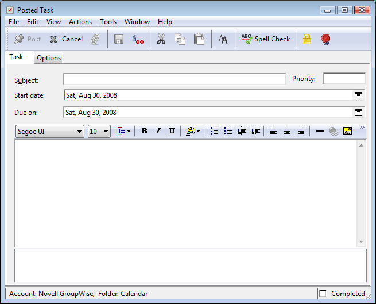This screenshot has height=304, width=376.
Task: Click the Paste clipboard icon
Action: 199,39
